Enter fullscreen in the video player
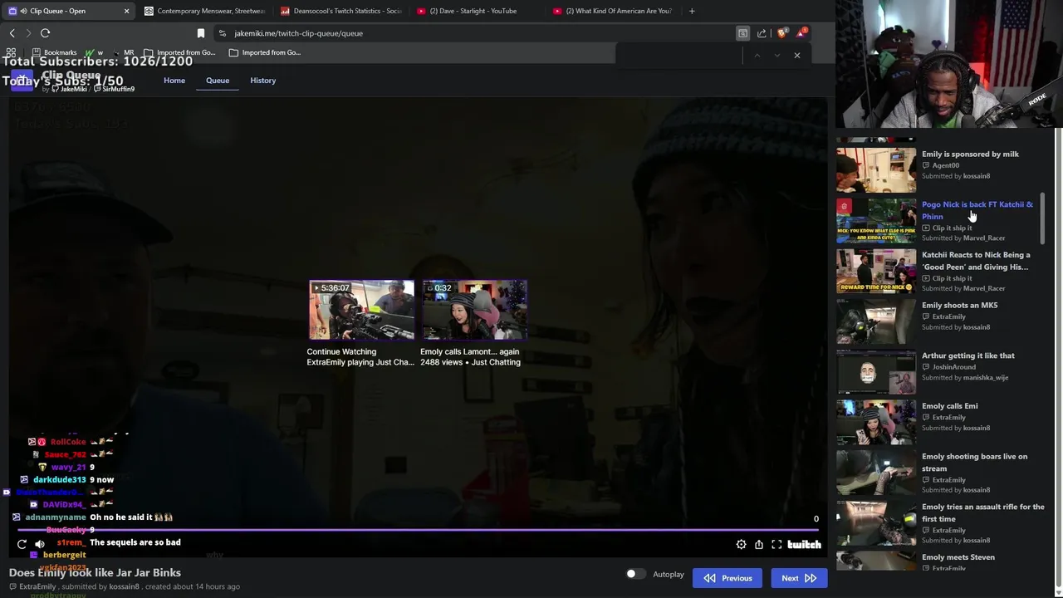Viewport: 1063px width, 598px height. click(776, 544)
